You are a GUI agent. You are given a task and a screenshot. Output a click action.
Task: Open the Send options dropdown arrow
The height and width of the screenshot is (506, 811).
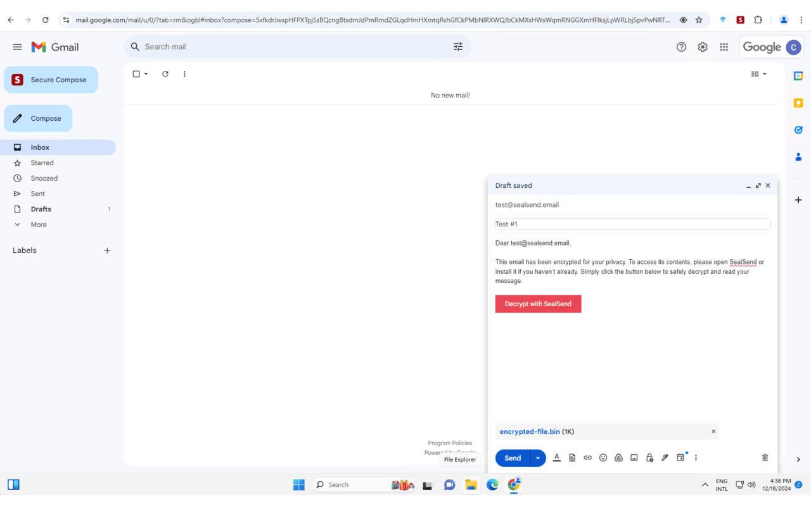(x=538, y=457)
